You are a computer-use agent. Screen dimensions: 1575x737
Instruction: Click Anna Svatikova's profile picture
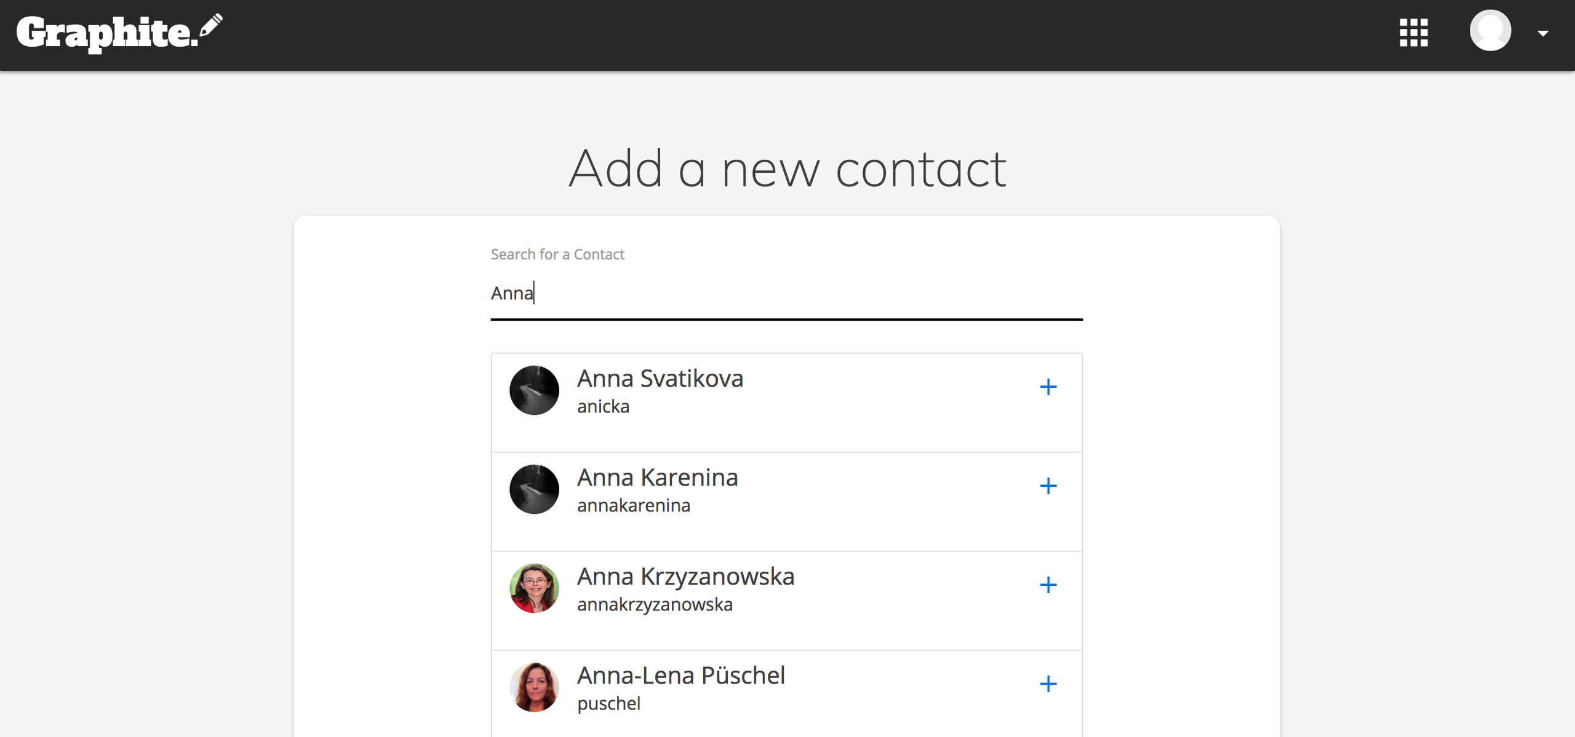(x=534, y=390)
